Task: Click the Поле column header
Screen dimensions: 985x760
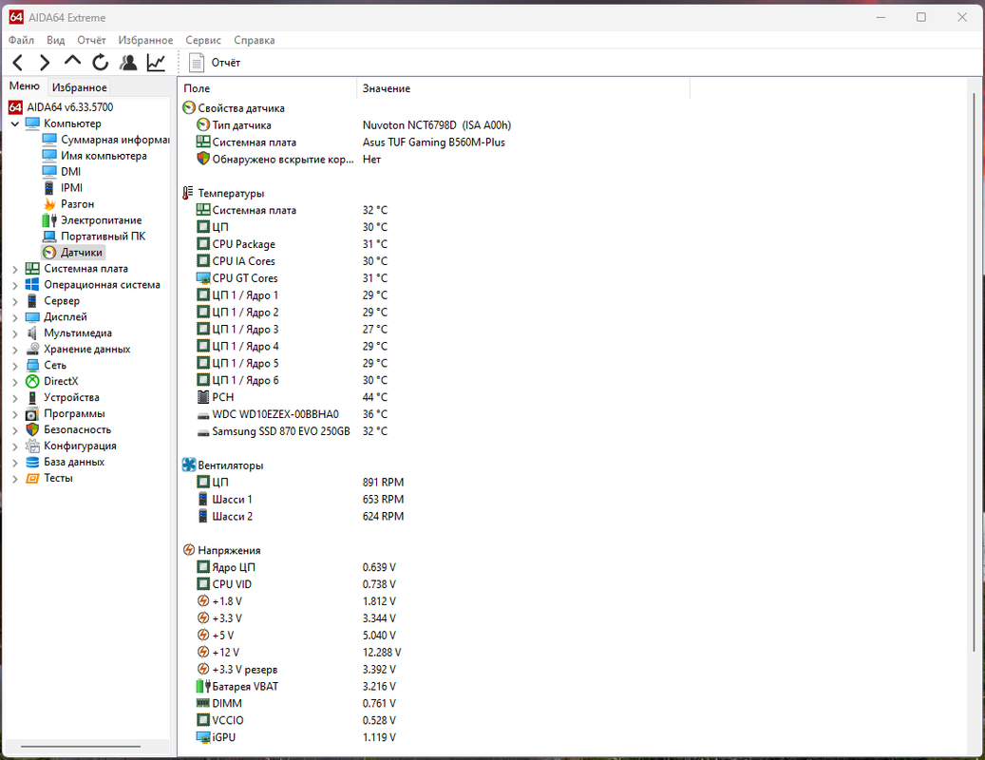Action: pos(268,88)
